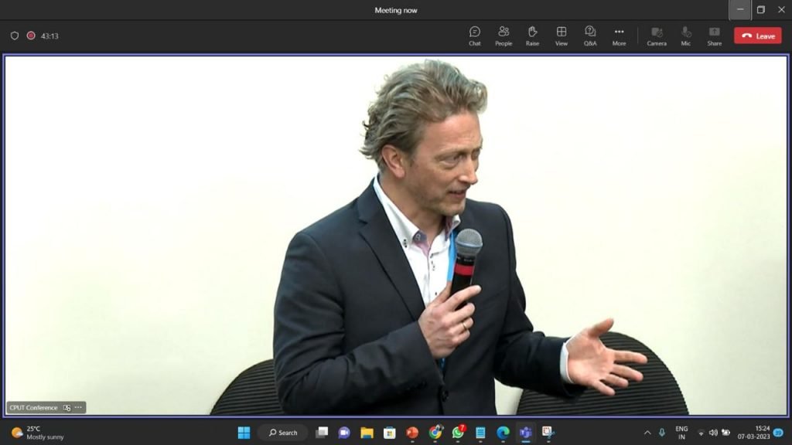Unmute the Mic
The image size is (792, 445).
(685, 36)
